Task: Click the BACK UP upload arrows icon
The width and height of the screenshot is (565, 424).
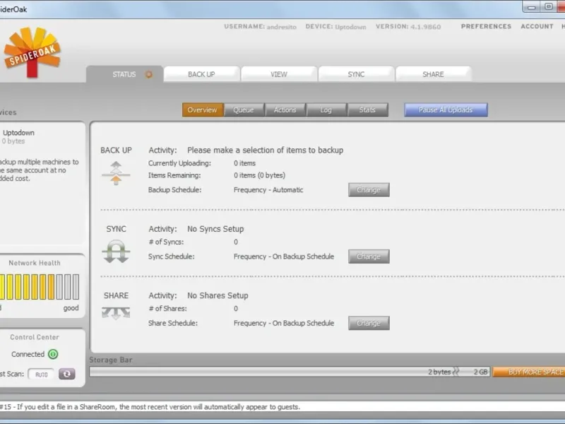Action: click(116, 173)
